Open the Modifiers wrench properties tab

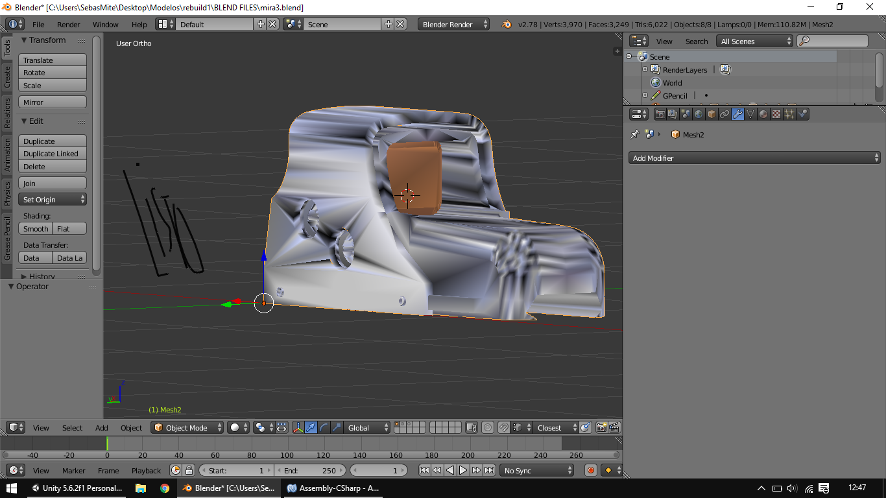tap(737, 114)
